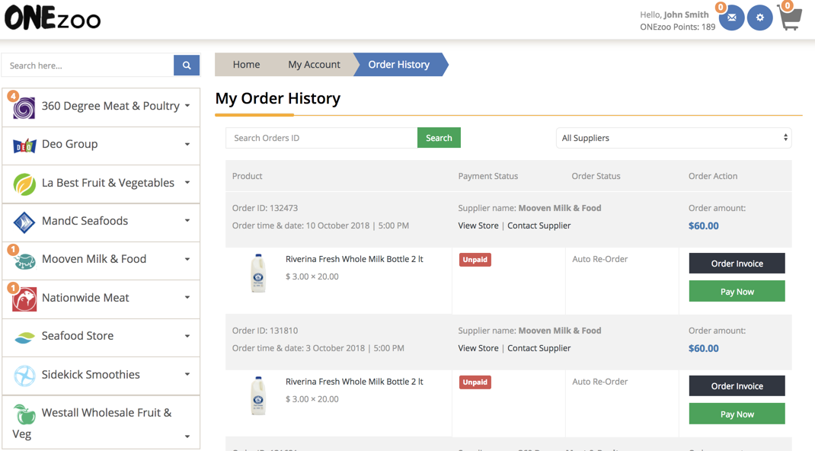Viewport: 815px width, 451px height.
Task: Click 'Auto Re-Order' status on order 131810
Action: [599, 382]
